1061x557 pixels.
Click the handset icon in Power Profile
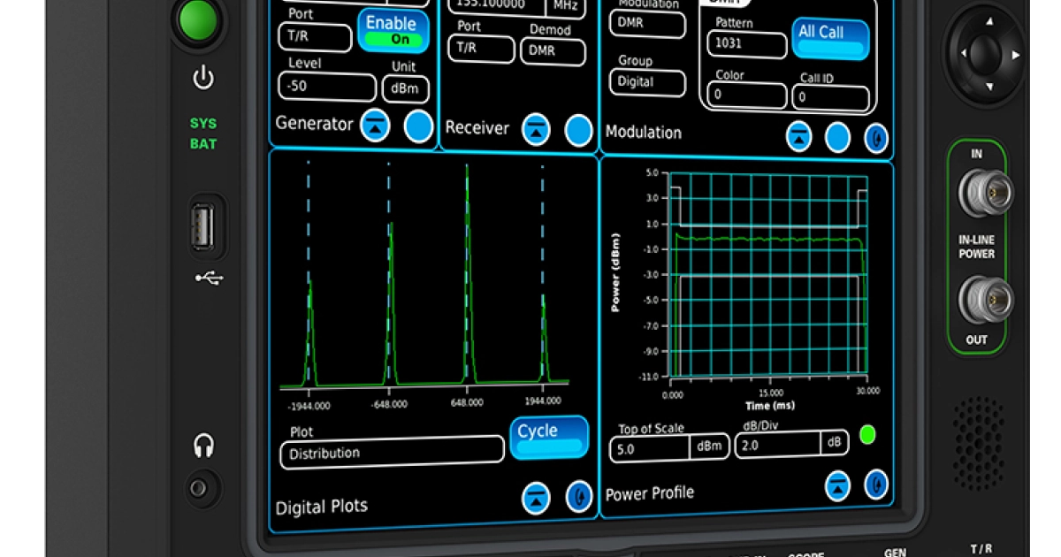point(876,485)
